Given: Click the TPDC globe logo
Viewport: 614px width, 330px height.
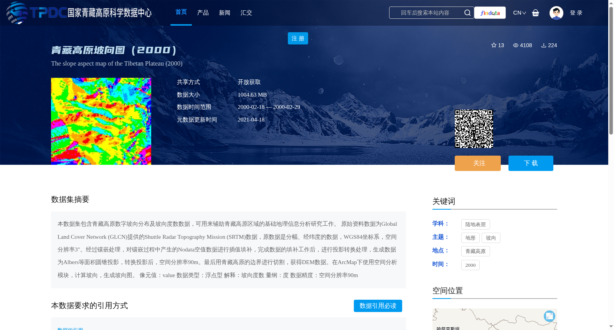Looking at the screenshot, I should pos(17,13).
